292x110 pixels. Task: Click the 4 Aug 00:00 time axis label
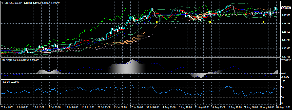click(x=168, y=107)
